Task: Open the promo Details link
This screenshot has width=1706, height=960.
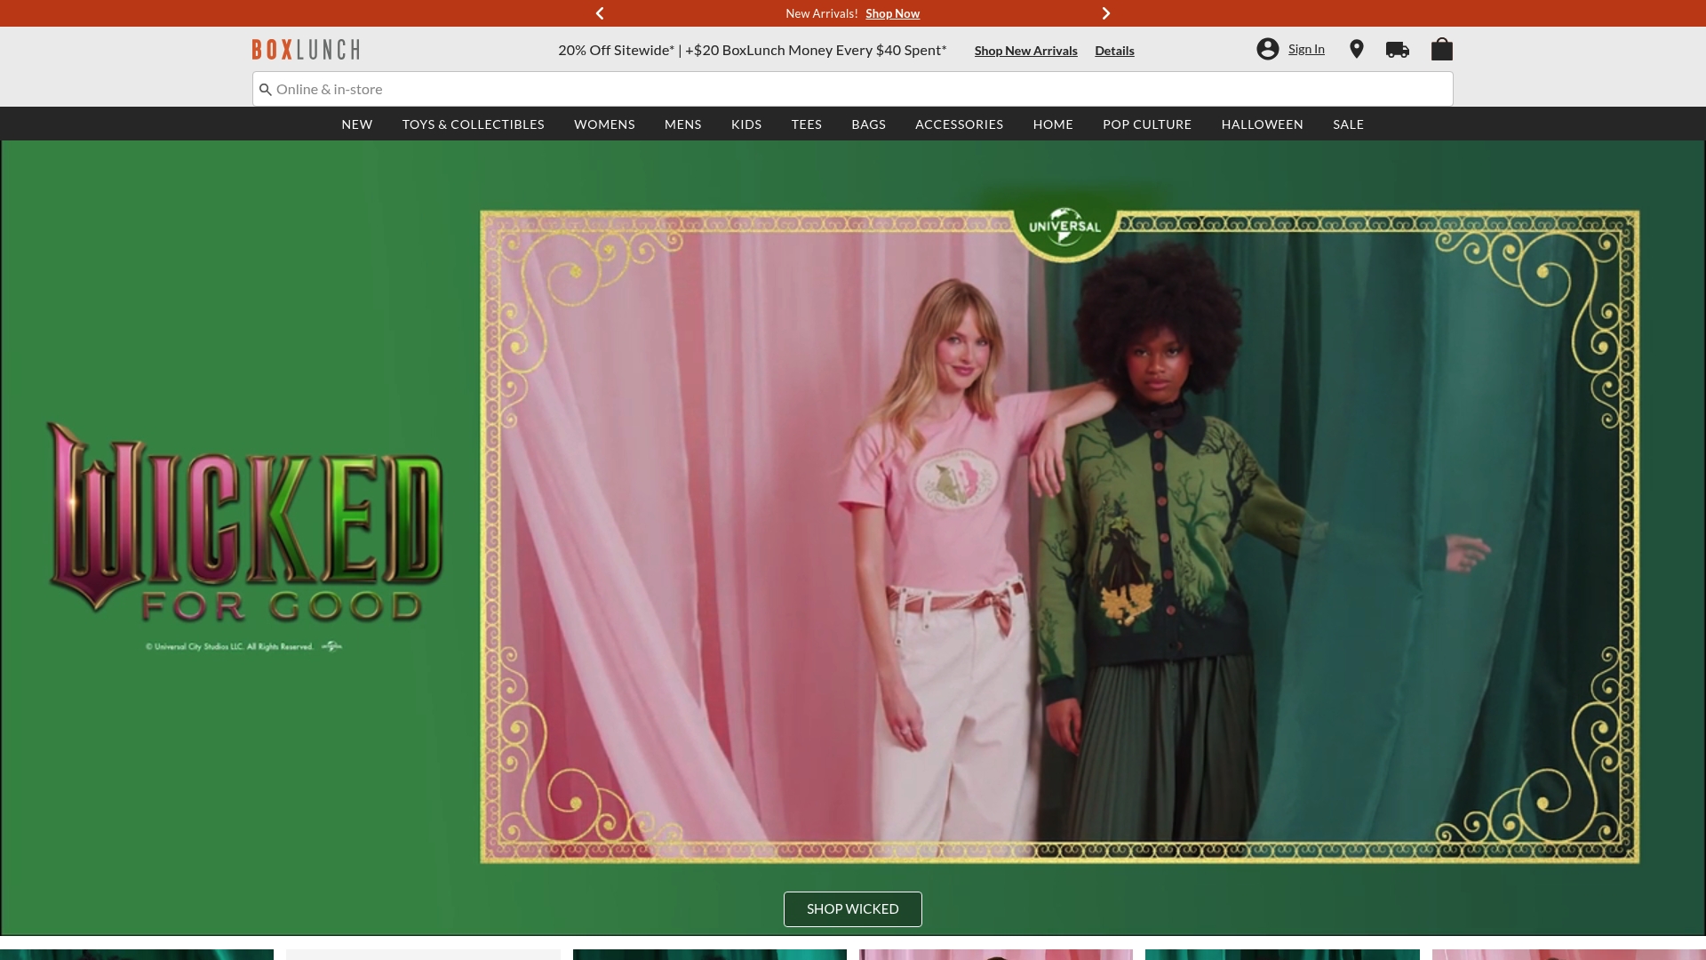Action: coord(1114,51)
